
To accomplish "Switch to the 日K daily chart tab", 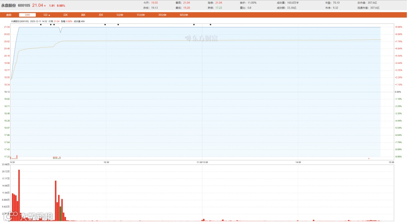I will point(66,15).
